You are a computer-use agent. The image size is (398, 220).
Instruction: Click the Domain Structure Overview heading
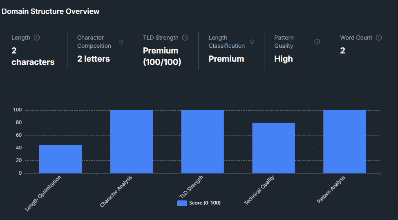[x=51, y=11]
